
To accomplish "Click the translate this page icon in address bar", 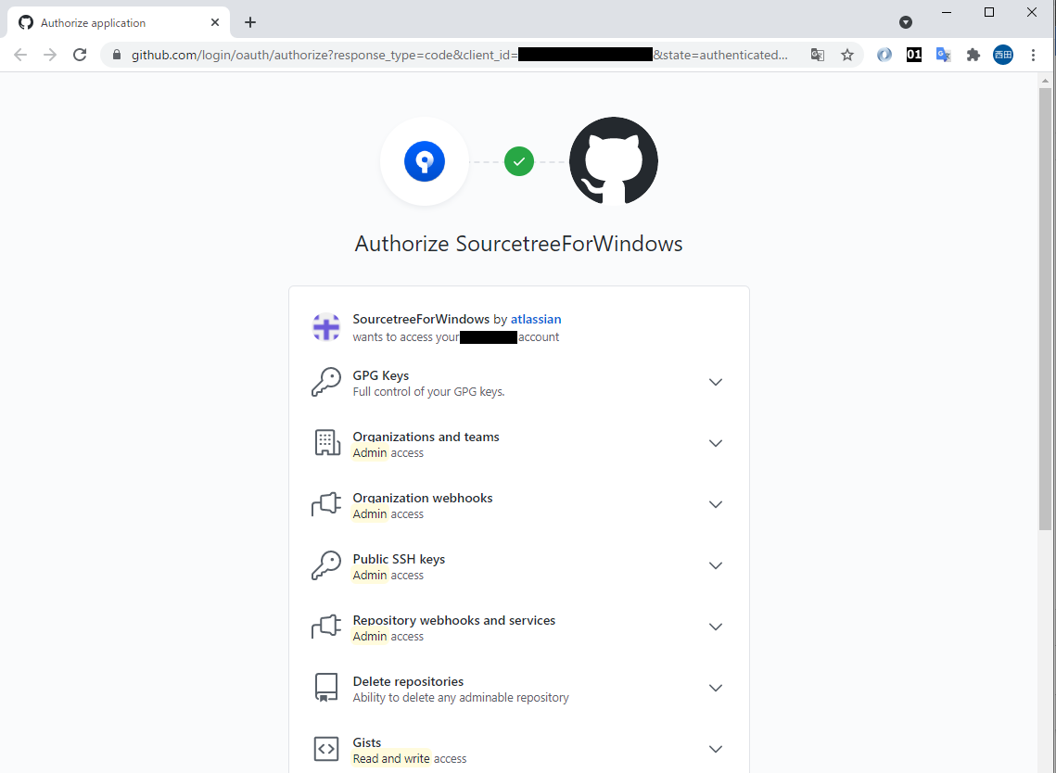I will coord(817,55).
